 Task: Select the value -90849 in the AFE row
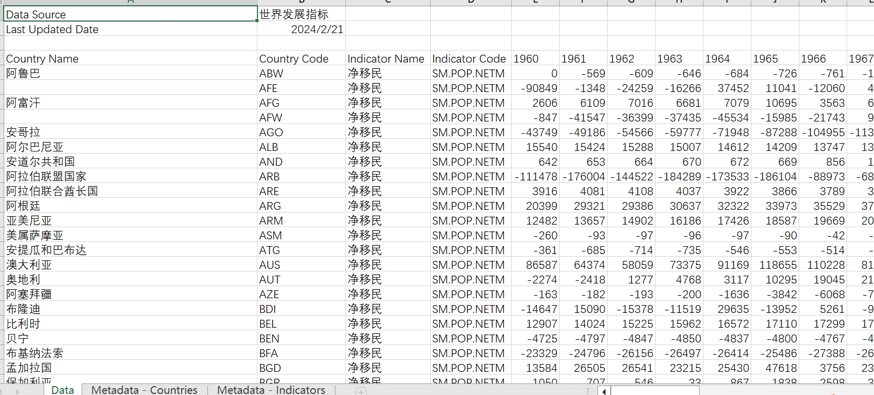[x=535, y=88]
